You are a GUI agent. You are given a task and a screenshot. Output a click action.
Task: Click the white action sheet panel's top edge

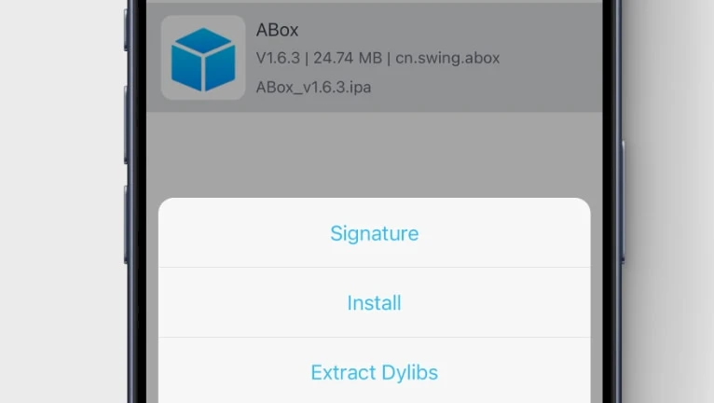(x=375, y=200)
